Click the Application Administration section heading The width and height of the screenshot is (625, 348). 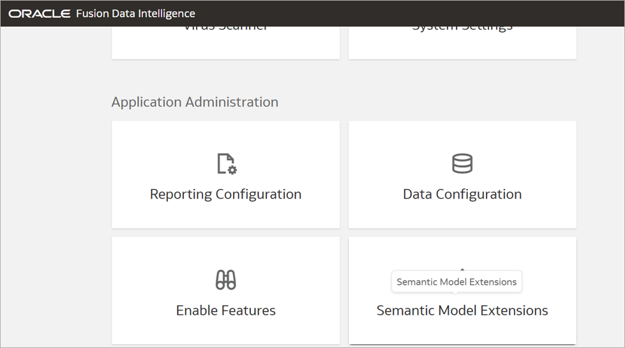point(195,102)
